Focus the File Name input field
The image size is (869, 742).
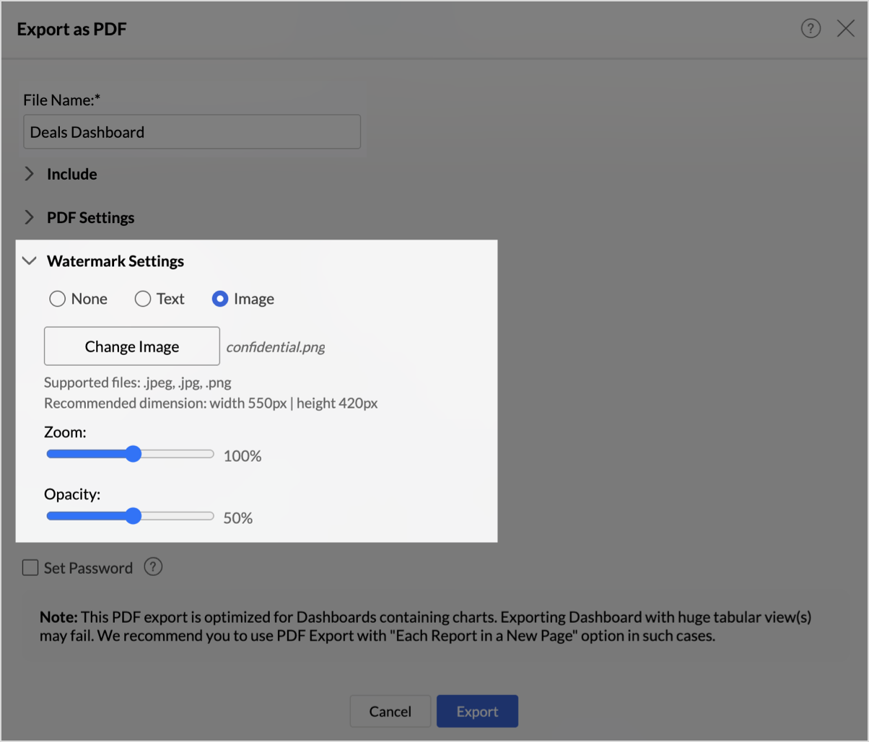coord(192,132)
